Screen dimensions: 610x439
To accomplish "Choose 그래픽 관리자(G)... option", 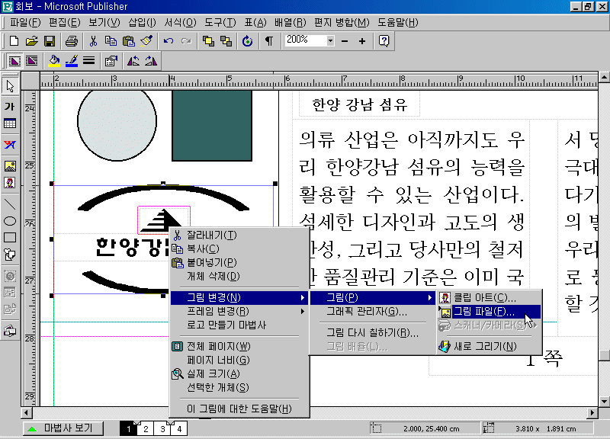I will tap(373, 311).
